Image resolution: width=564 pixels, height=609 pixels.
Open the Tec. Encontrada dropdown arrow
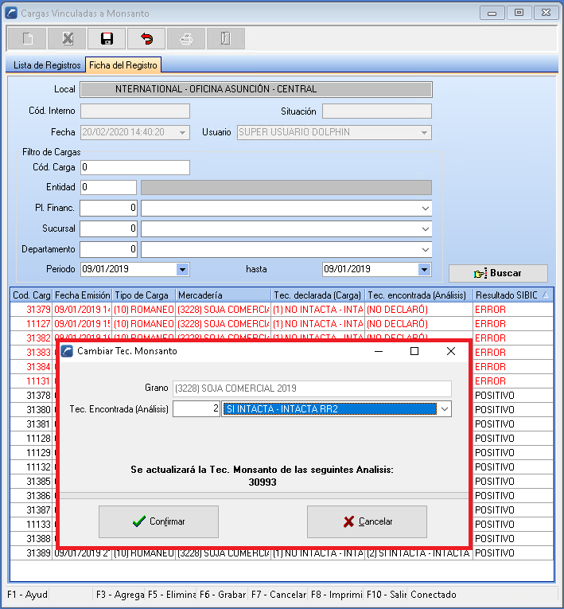[445, 409]
